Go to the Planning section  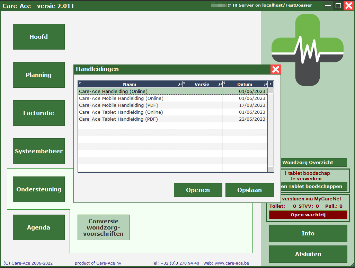pos(39,75)
